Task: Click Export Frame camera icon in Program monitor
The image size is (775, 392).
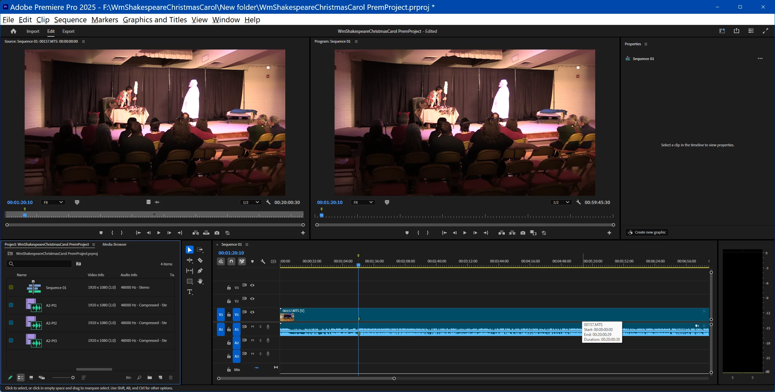Action: click(x=523, y=233)
